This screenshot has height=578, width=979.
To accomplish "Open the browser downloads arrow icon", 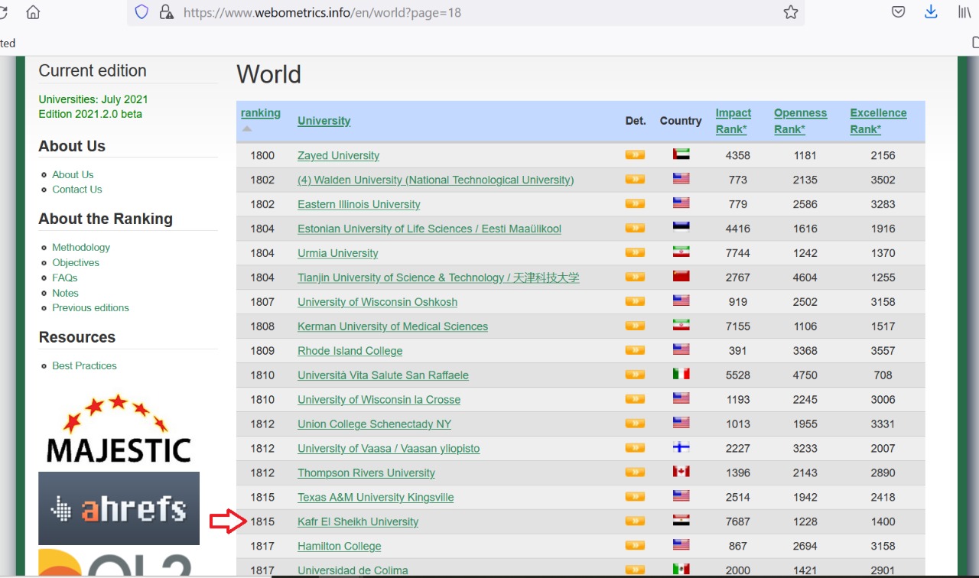I will tap(931, 12).
